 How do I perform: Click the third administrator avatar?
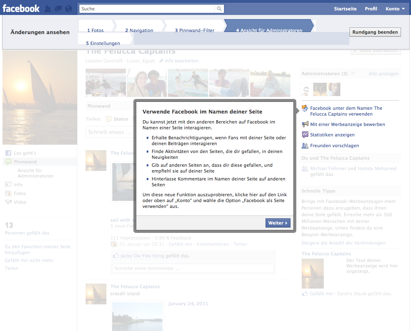coord(334,90)
